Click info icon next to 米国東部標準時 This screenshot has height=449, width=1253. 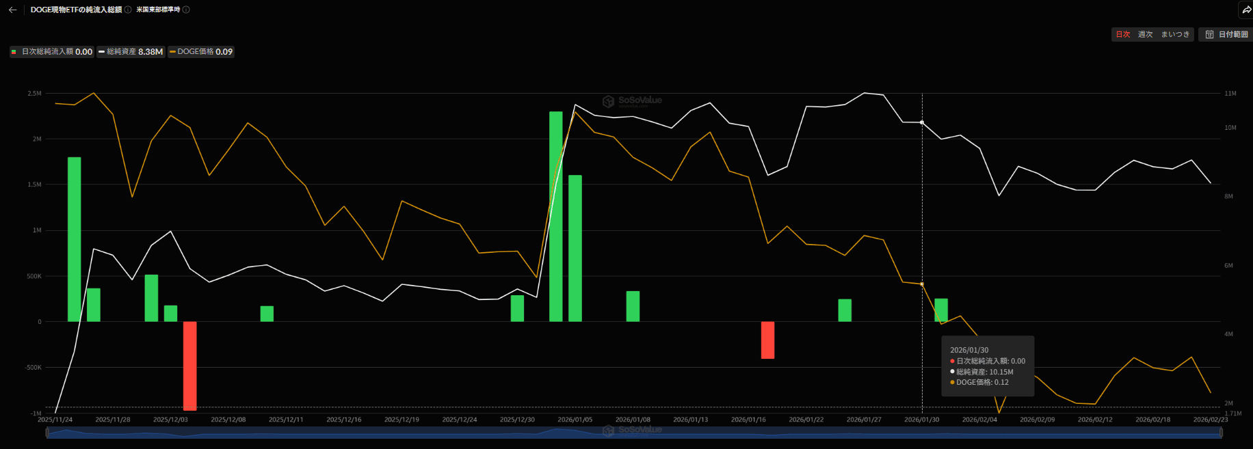186,10
